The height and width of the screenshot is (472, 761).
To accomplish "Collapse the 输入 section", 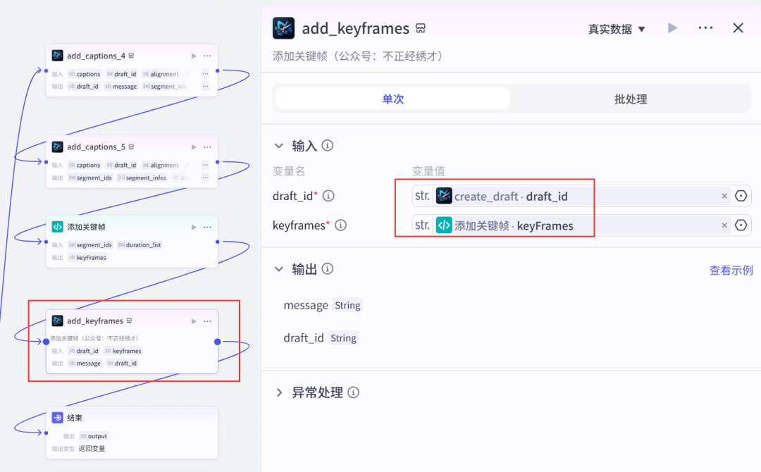I will (x=279, y=146).
